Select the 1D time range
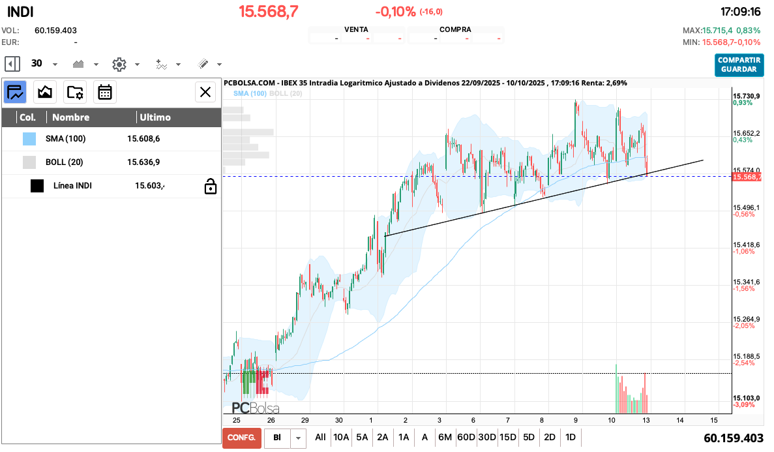774x452 pixels. [571, 437]
